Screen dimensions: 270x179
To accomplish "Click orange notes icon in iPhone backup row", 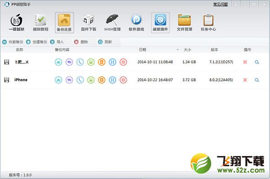I will pyautogui.click(x=102, y=80).
